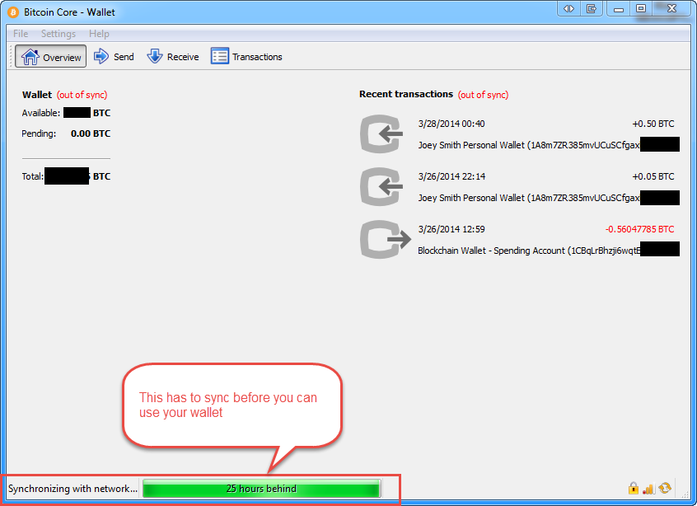This screenshot has width=697, height=506.
Task: Click Joey Smith Personal Wallet under 3/28/2014
Action: click(529, 145)
